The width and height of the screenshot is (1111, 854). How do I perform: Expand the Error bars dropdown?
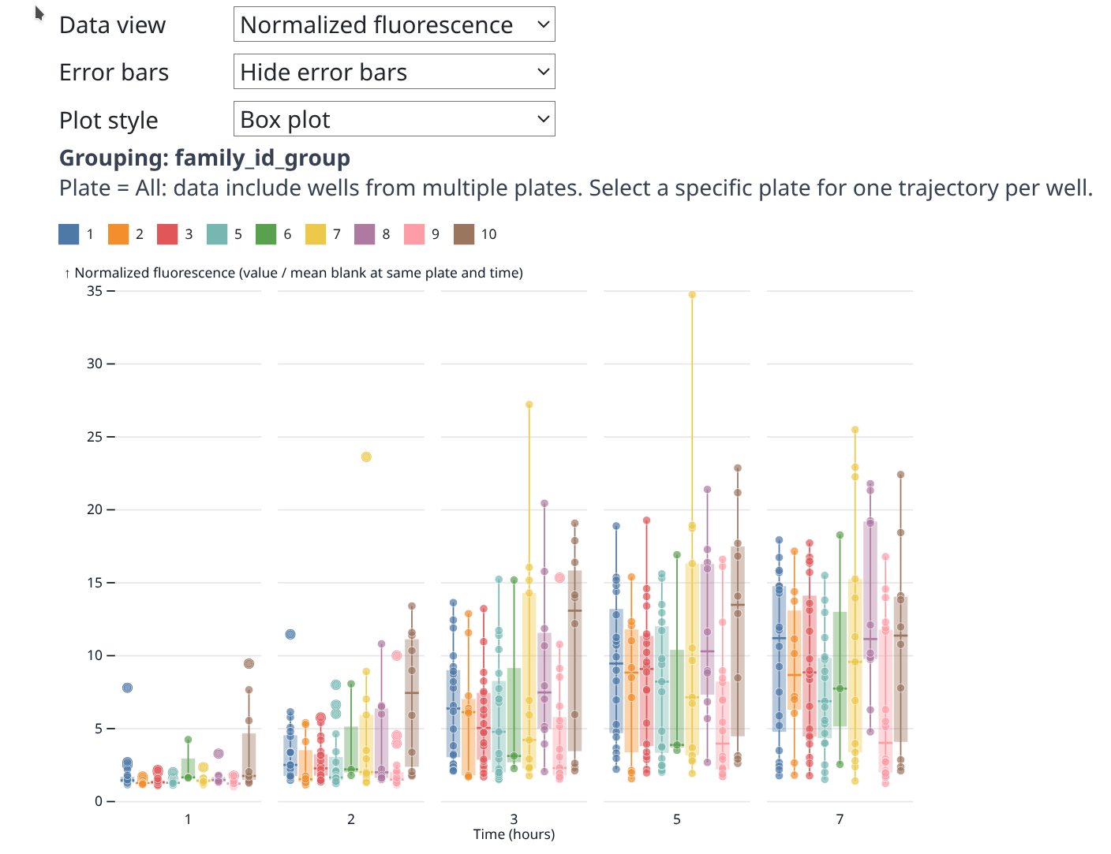(394, 72)
